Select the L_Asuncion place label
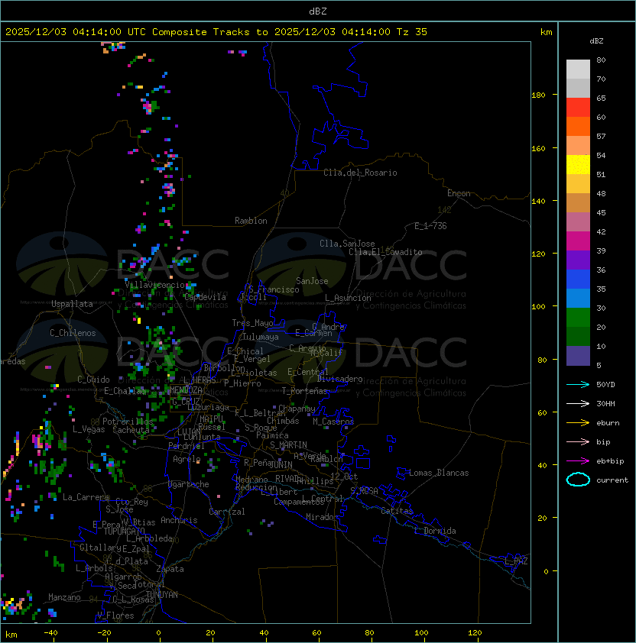636x643 pixels. click(x=348, y=298)
